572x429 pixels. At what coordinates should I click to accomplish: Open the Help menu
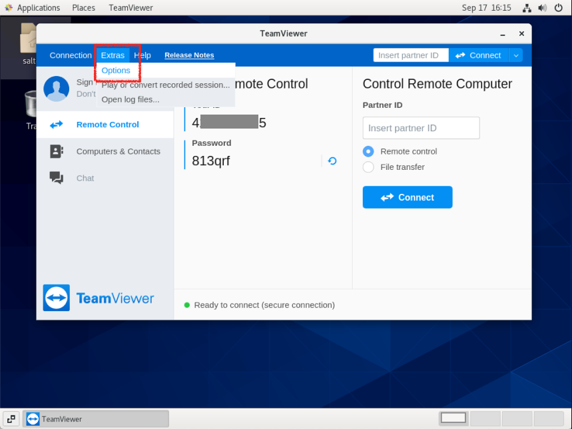[x=143, y=55]
